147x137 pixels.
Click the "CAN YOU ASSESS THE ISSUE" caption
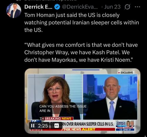pos(63,106)
